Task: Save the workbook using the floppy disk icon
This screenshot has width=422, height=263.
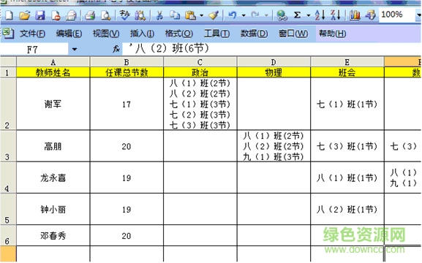Action: tap(40, 15)
